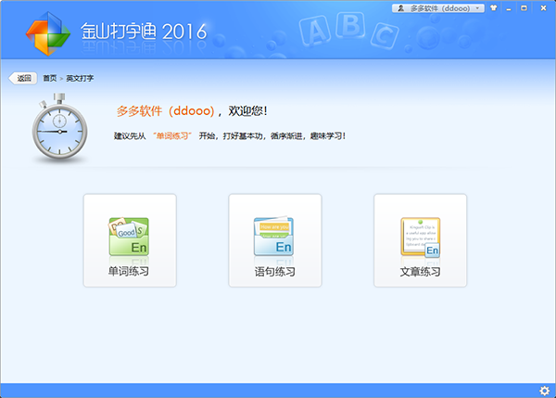Open the 文章练习 article practice card

pyautogui.click(x=420, y=240)
